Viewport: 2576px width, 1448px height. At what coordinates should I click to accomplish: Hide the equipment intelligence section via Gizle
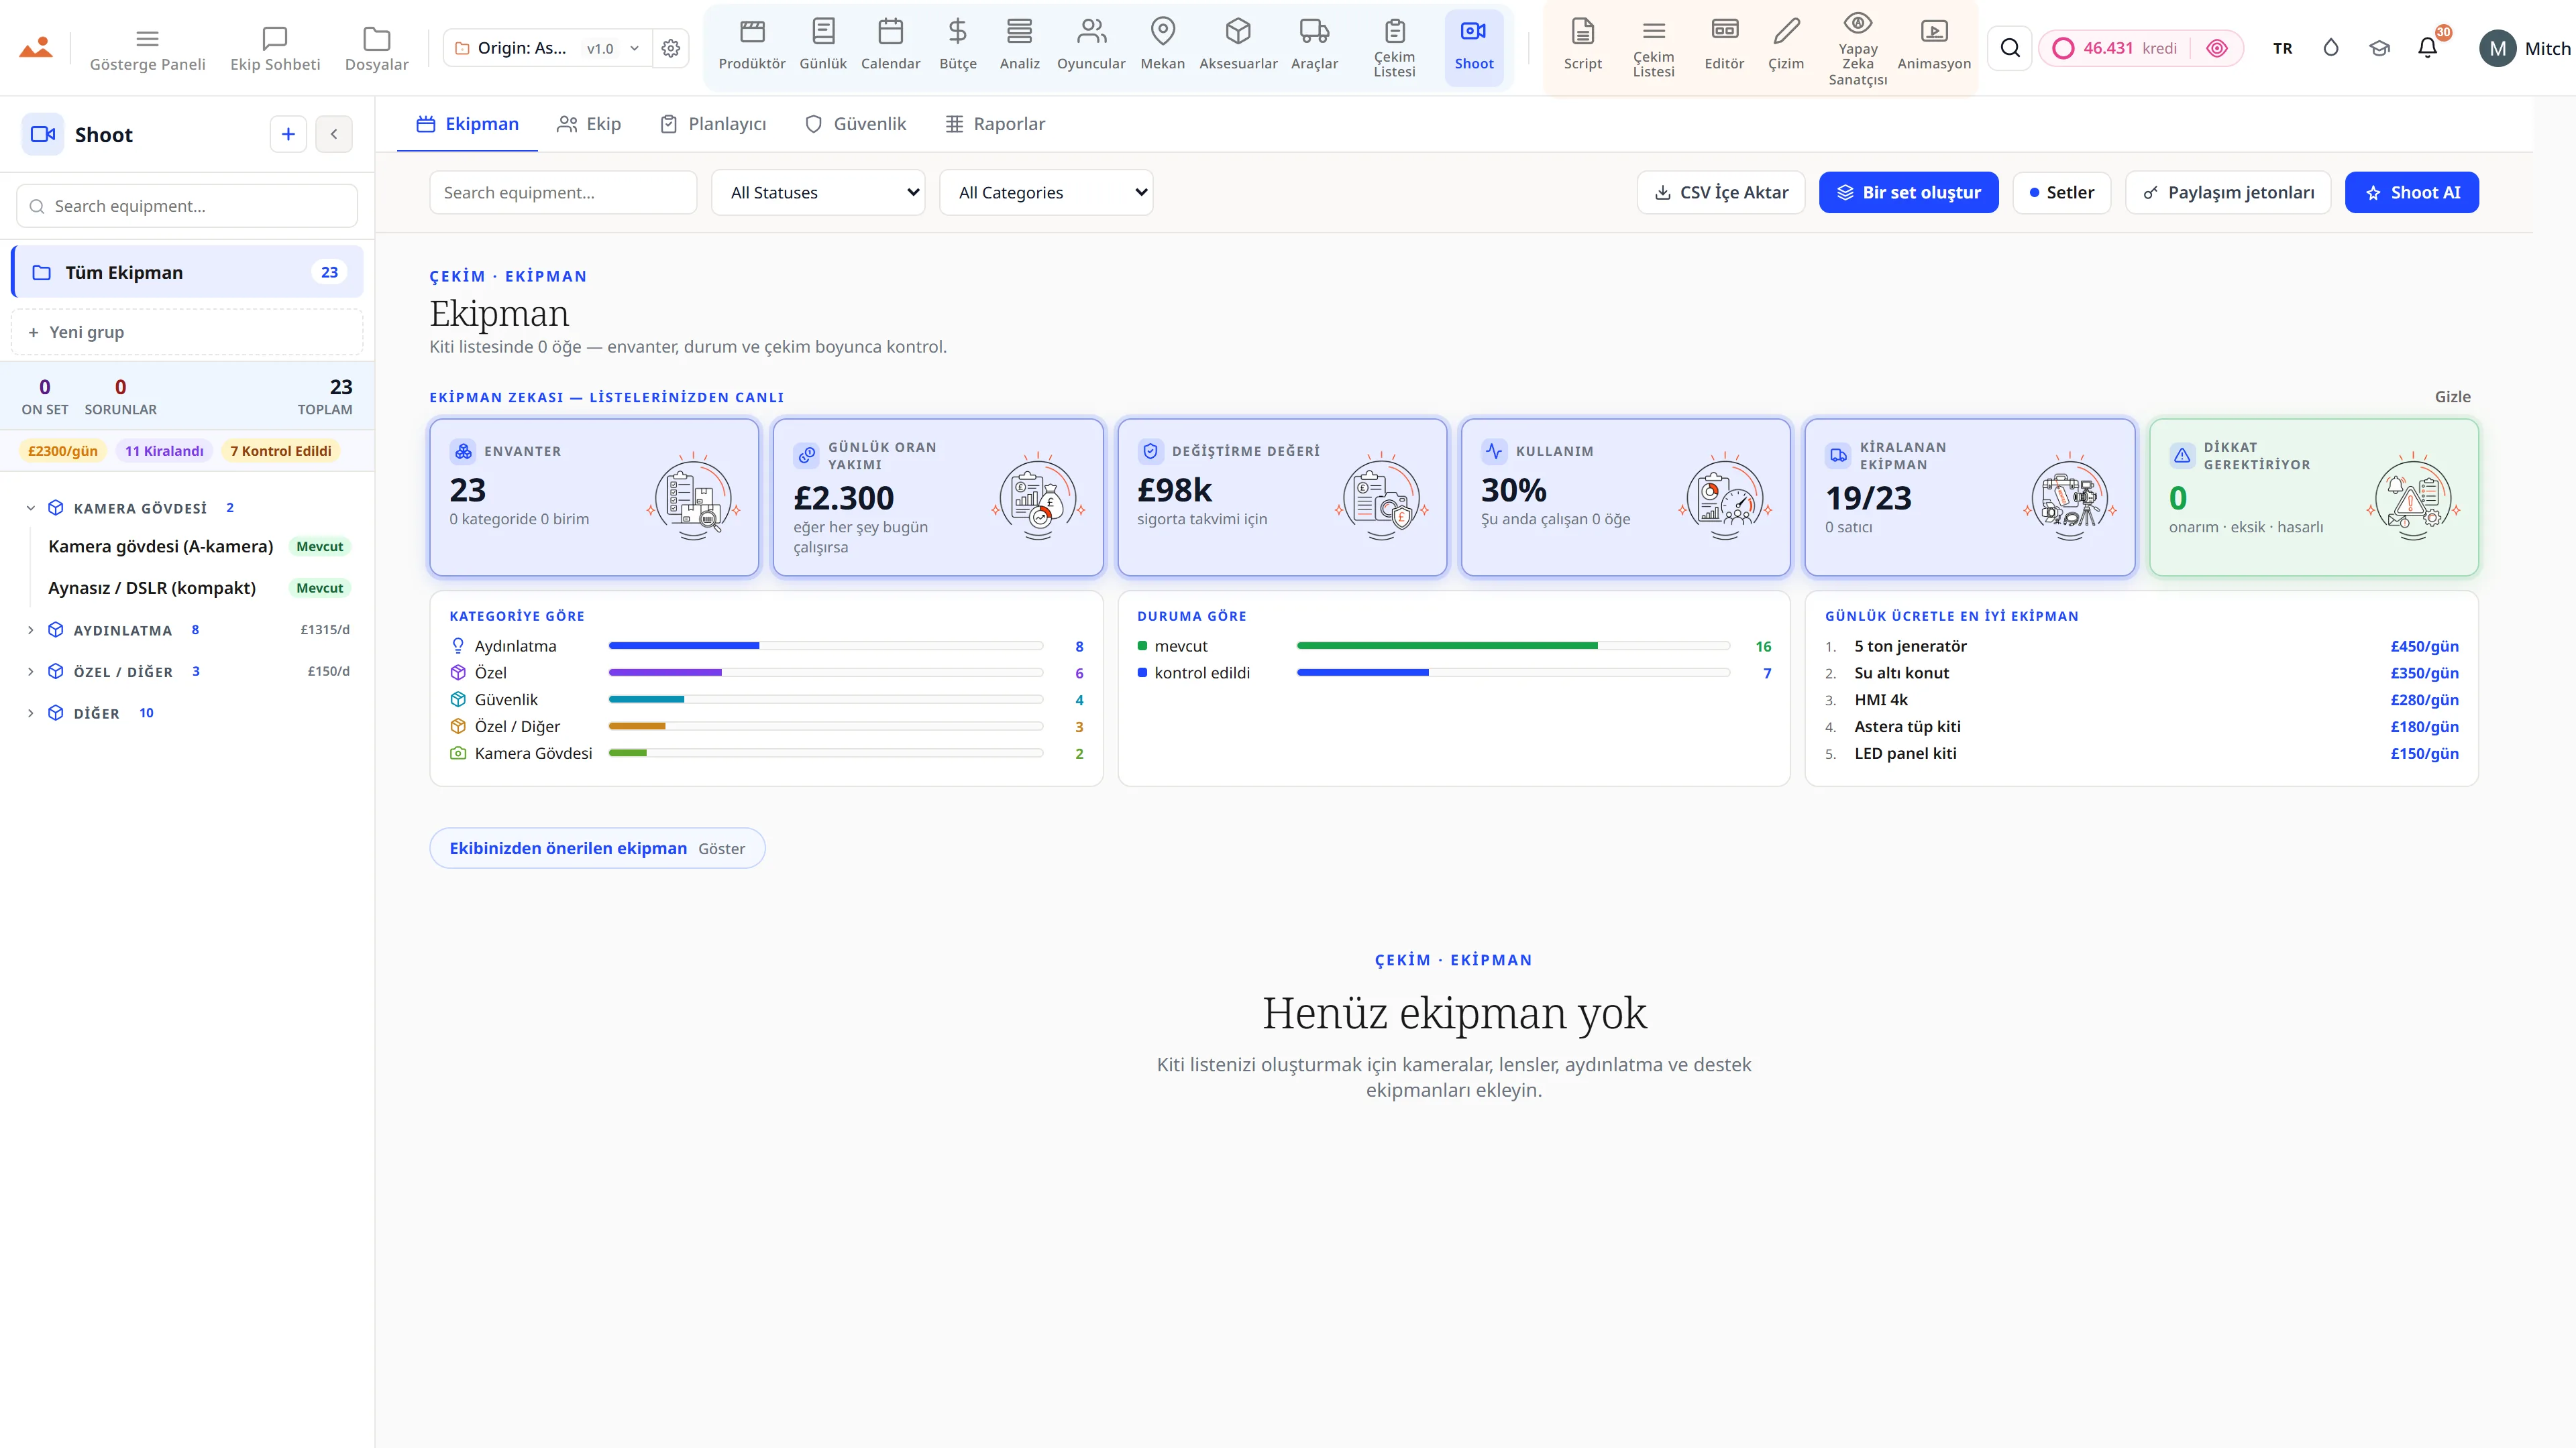coord(2452,397)
